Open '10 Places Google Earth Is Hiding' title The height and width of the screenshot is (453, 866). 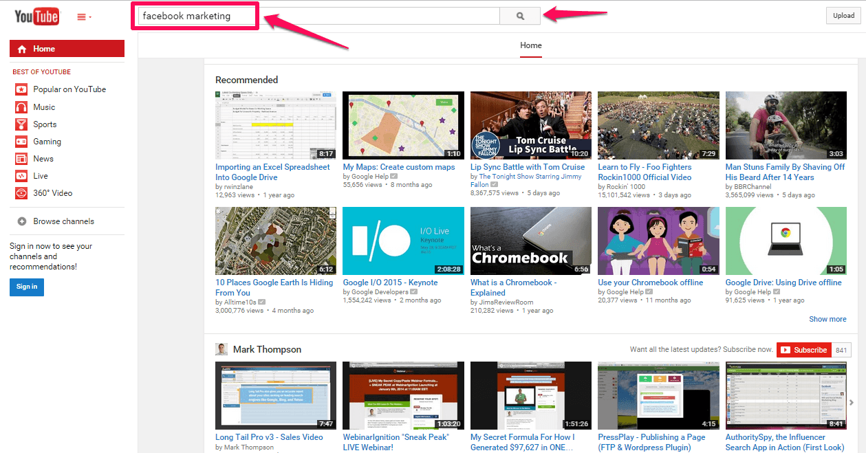click(x=274, y=287)
